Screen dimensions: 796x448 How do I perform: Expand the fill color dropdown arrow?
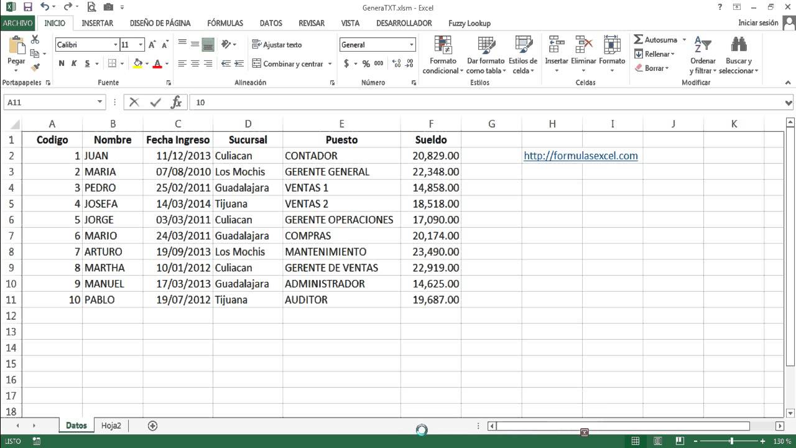tap(146, 63)
